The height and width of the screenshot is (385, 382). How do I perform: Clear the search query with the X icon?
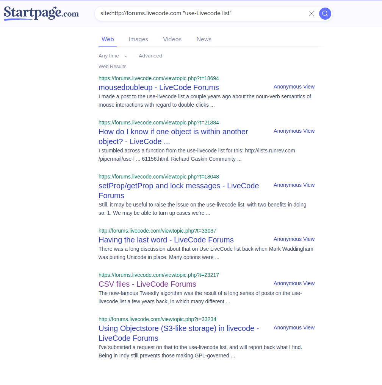click(312, 13)
